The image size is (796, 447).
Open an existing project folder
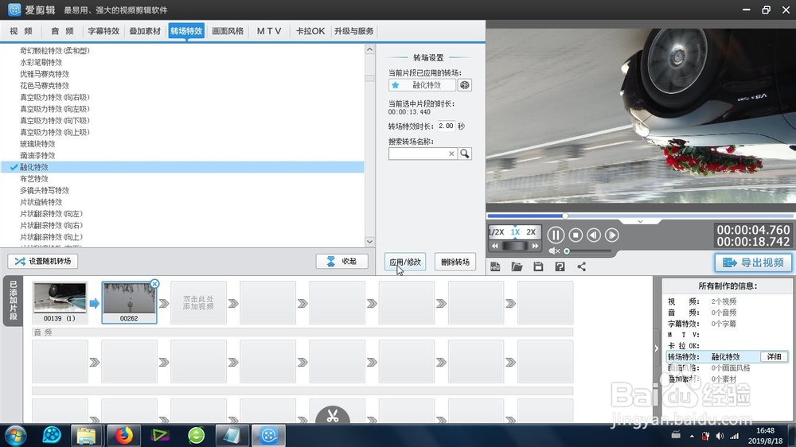click(x=517, y=266)
